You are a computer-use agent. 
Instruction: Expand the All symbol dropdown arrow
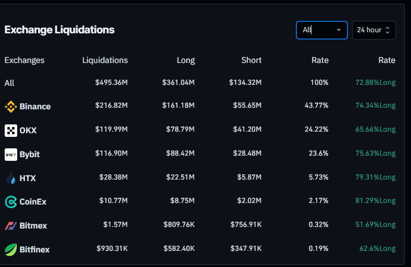click(x=339, y=30)
